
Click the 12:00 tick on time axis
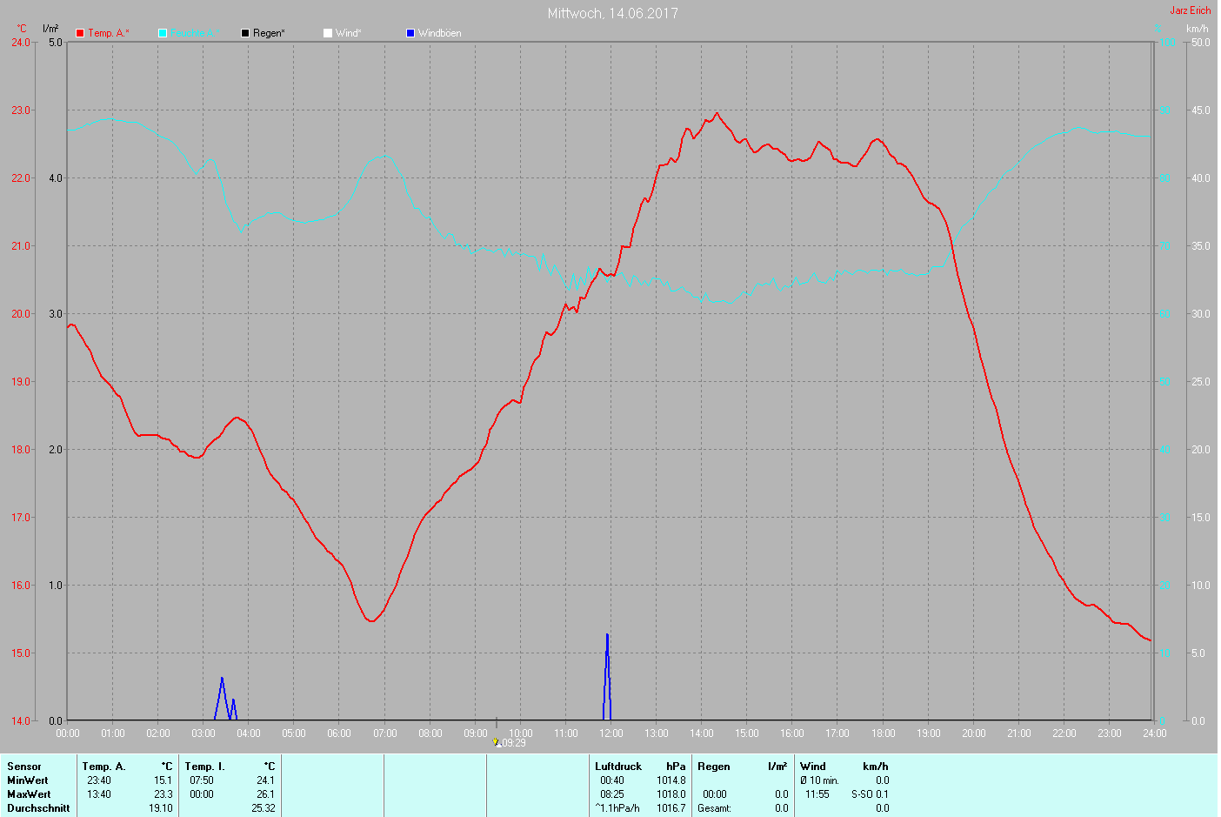coord(611,733)
